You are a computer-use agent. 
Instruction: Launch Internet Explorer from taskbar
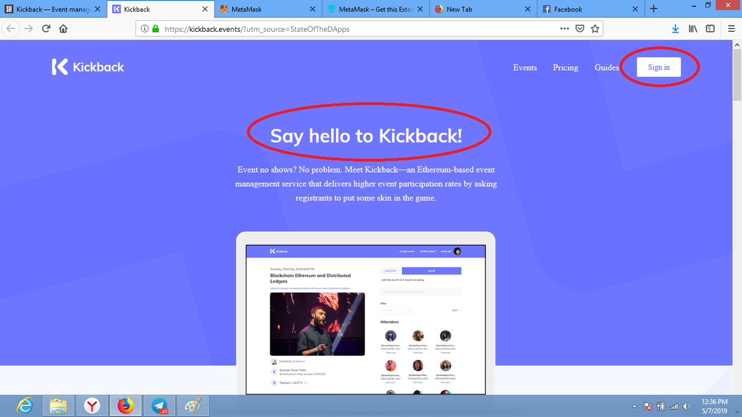click(x=24, y=406)
